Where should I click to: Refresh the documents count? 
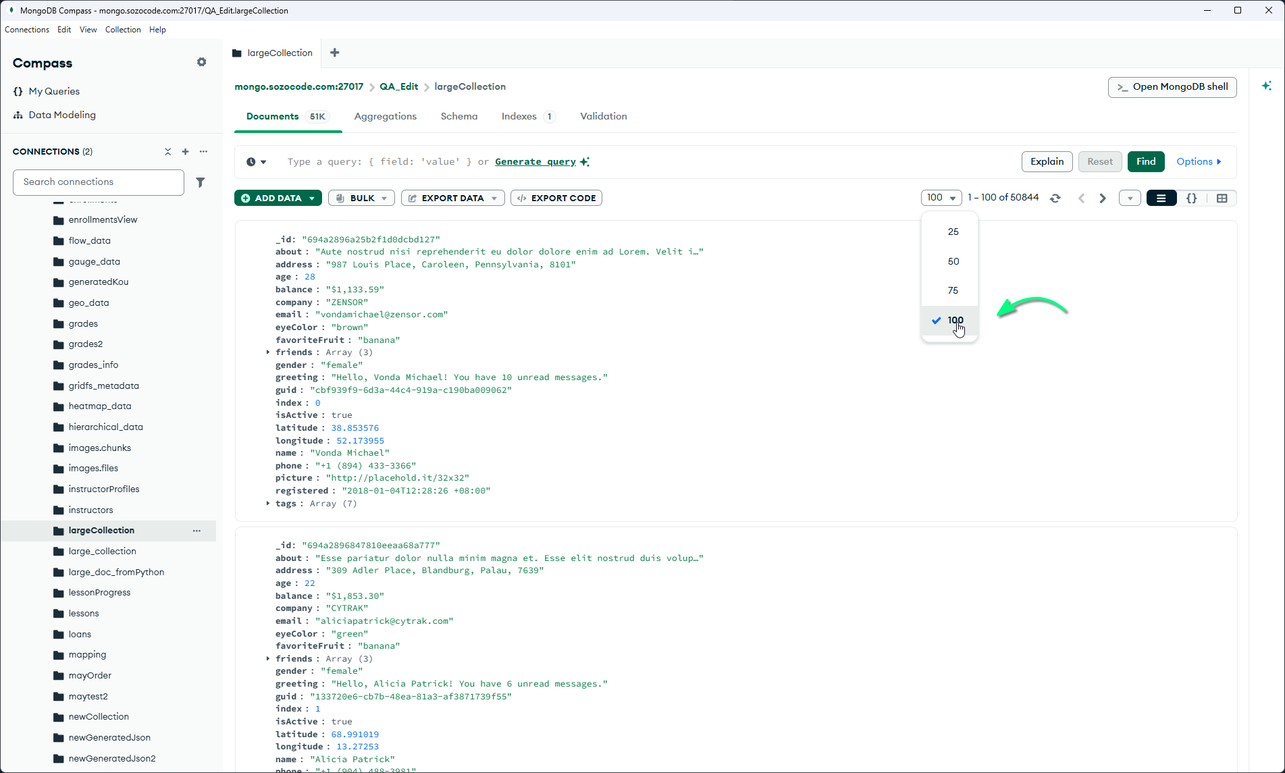point(1055,198)
